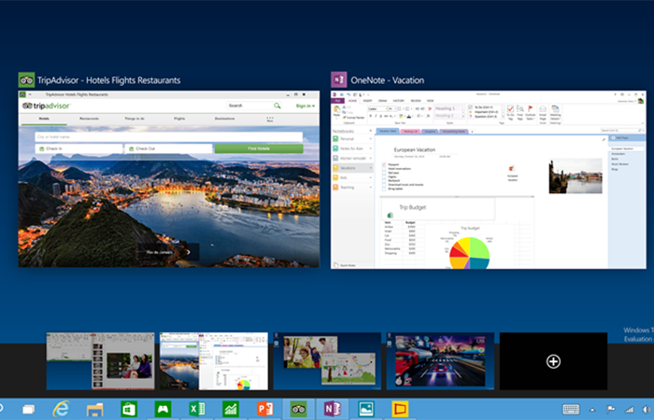
Task: Open the Windows Store taskbar icon
Action: [129, 409]
